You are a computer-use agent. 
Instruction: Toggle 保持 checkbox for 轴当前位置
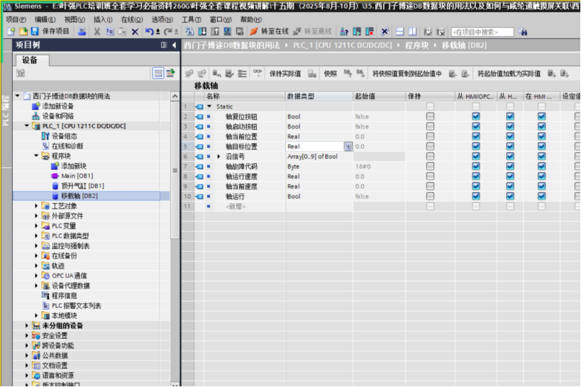coord(430,136)
